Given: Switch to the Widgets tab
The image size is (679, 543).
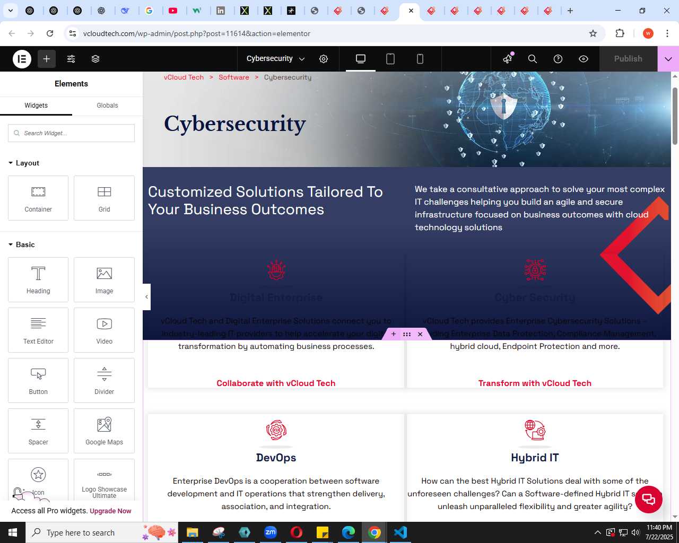Looking at the screenshot, I should [x=36, y=106].
